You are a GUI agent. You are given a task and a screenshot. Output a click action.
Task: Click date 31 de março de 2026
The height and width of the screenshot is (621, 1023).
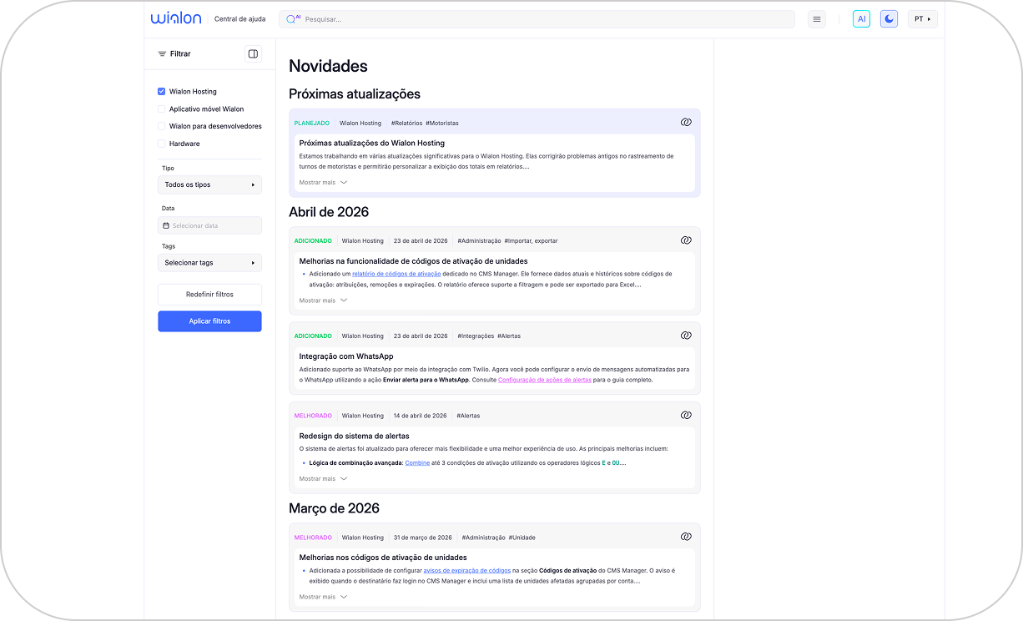(x=423, y=538)
